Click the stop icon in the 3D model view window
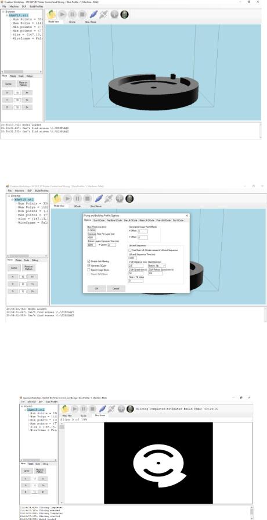This screenshot has width=267, height=520. pyautogui.click(x=82, y=15)
